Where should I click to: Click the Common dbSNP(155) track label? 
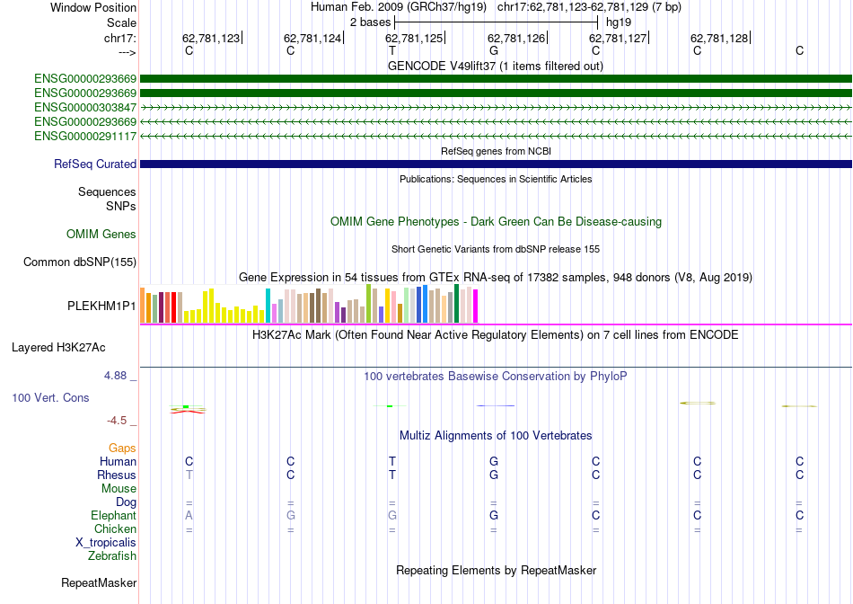pyautogui.click(x=79, y=262)
